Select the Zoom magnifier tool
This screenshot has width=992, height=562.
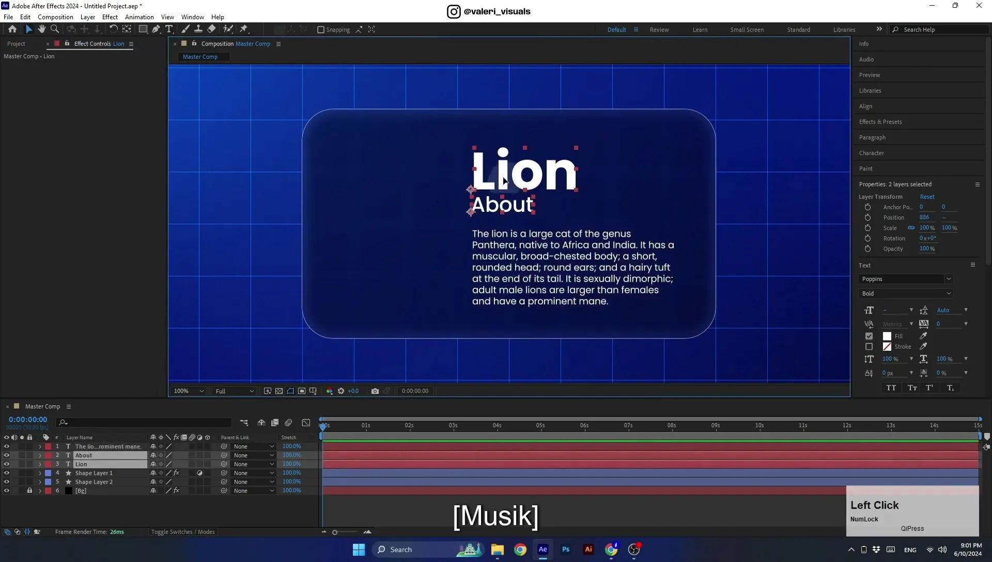coord(55,29)
